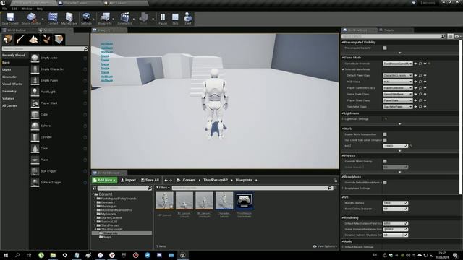Select the Foliage mode icon
This screenshot has width=463, height=260.
click(x=46, y=39)
